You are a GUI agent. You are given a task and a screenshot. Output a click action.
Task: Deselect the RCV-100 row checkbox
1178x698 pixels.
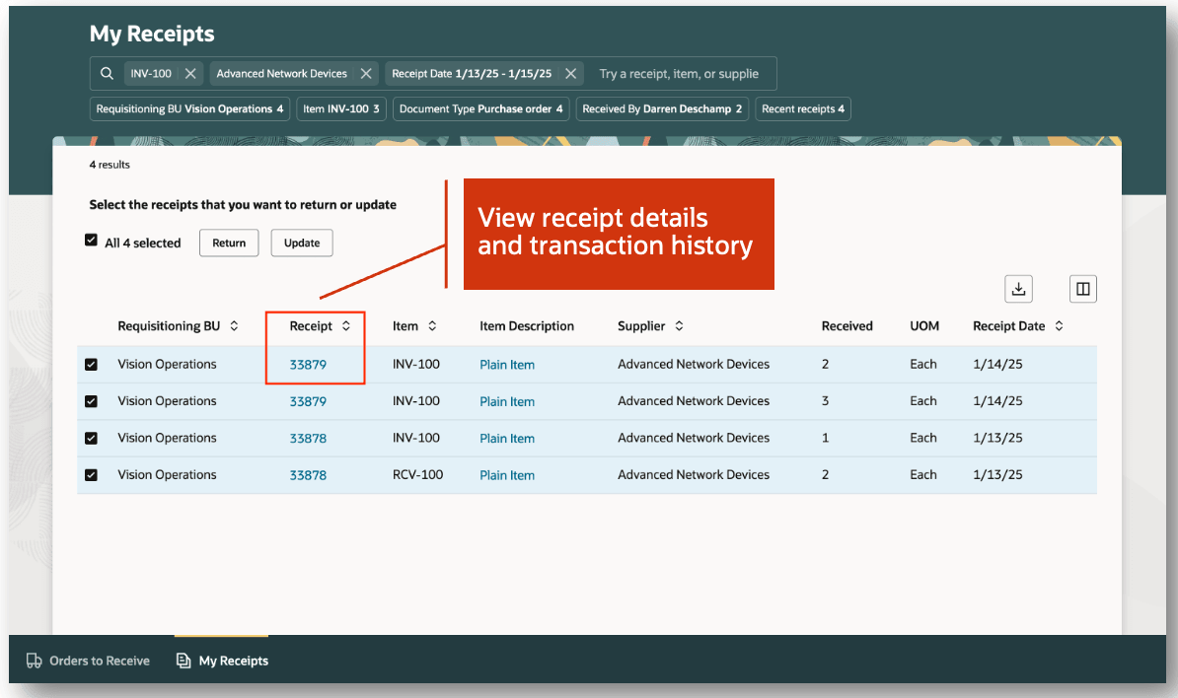click(x=92, y=475)
